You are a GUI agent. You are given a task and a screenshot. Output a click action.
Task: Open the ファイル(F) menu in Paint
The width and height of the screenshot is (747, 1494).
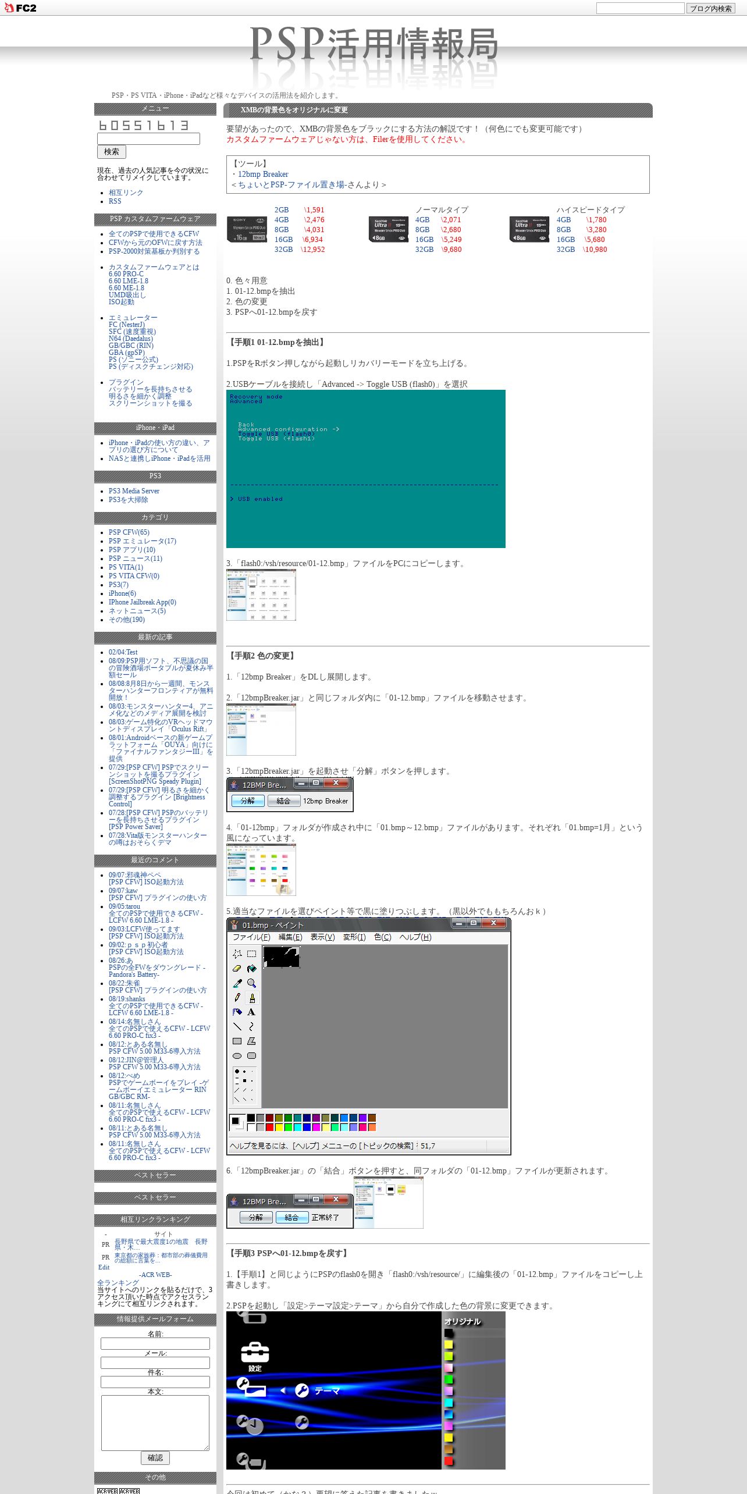tap(251, 937)
